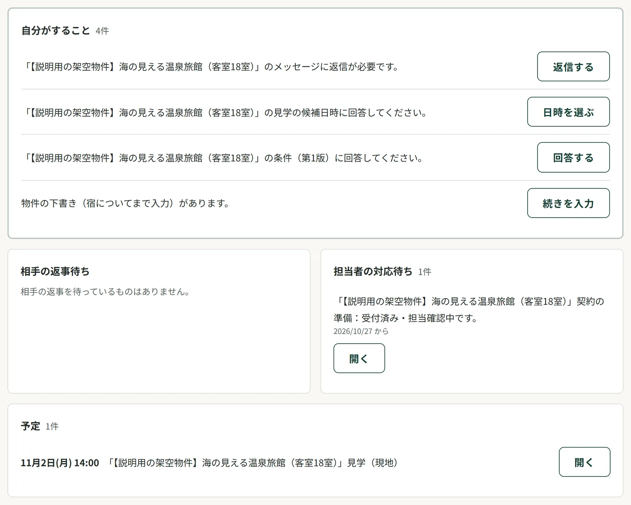Select the 見学（現地） schedule description text
631x505 pixels.
(x=253, y=463)
